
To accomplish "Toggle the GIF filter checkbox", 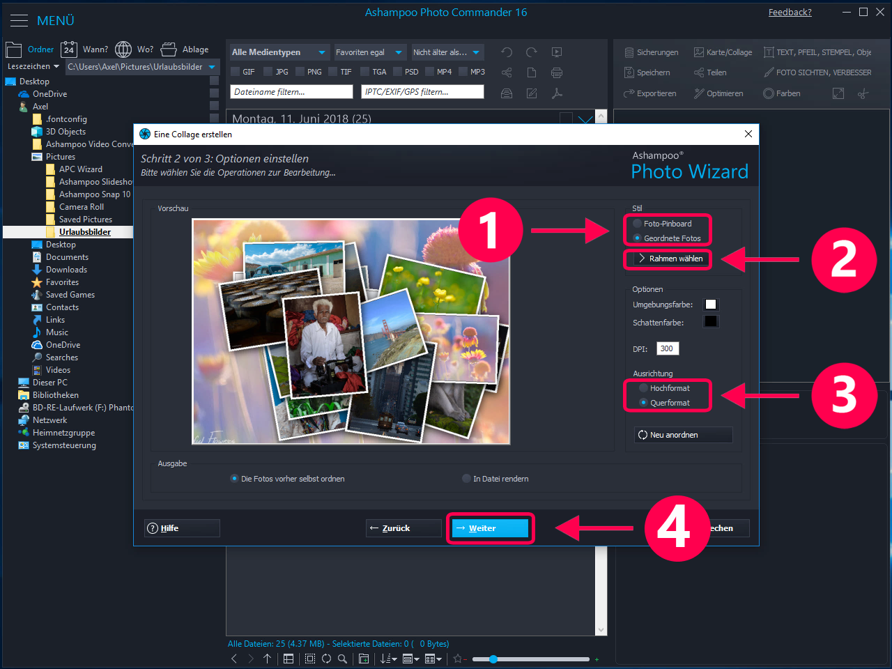I will (236, 72).
